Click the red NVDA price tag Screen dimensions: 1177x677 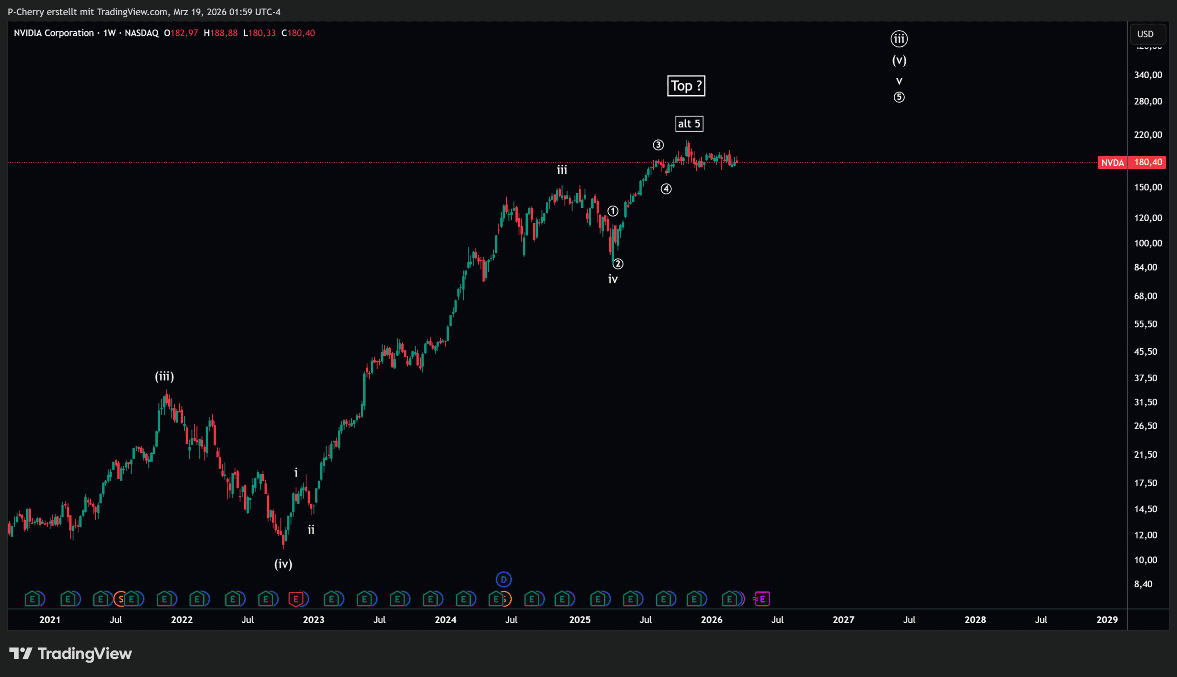coord(1113,162)
